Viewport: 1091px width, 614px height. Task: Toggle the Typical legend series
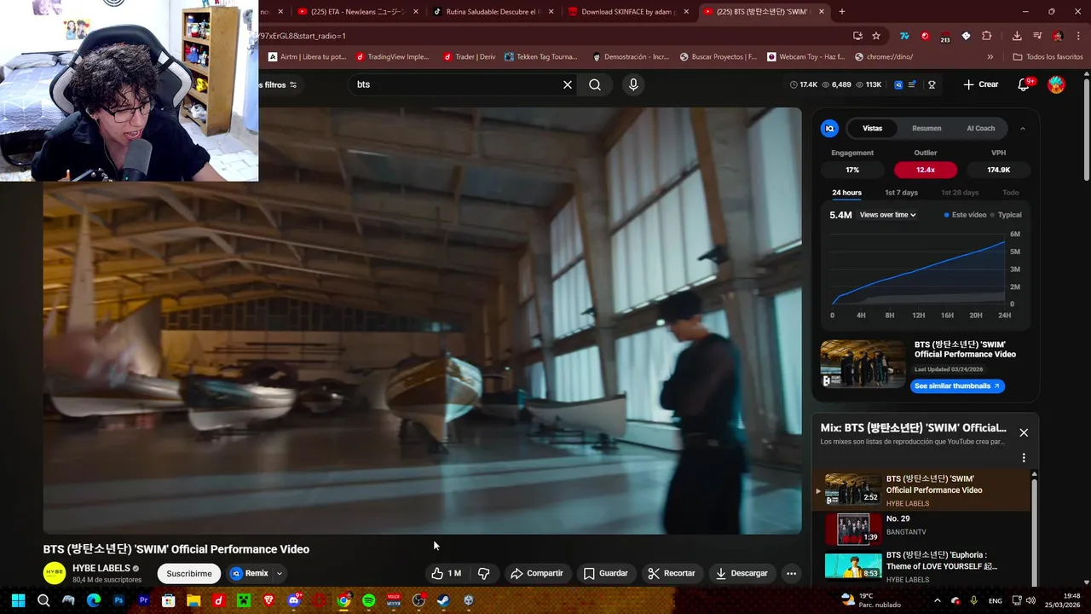click(1006, 215)
